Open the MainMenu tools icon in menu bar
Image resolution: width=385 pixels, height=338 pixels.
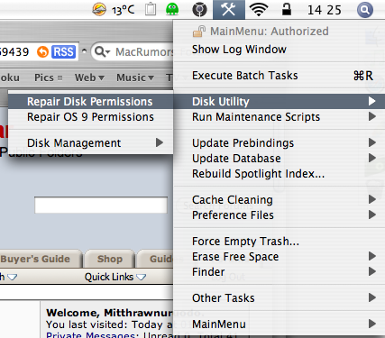(x=229, y=10)
